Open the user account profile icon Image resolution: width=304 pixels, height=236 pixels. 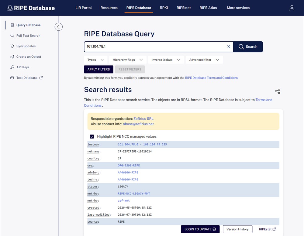[x=292, y=8]
